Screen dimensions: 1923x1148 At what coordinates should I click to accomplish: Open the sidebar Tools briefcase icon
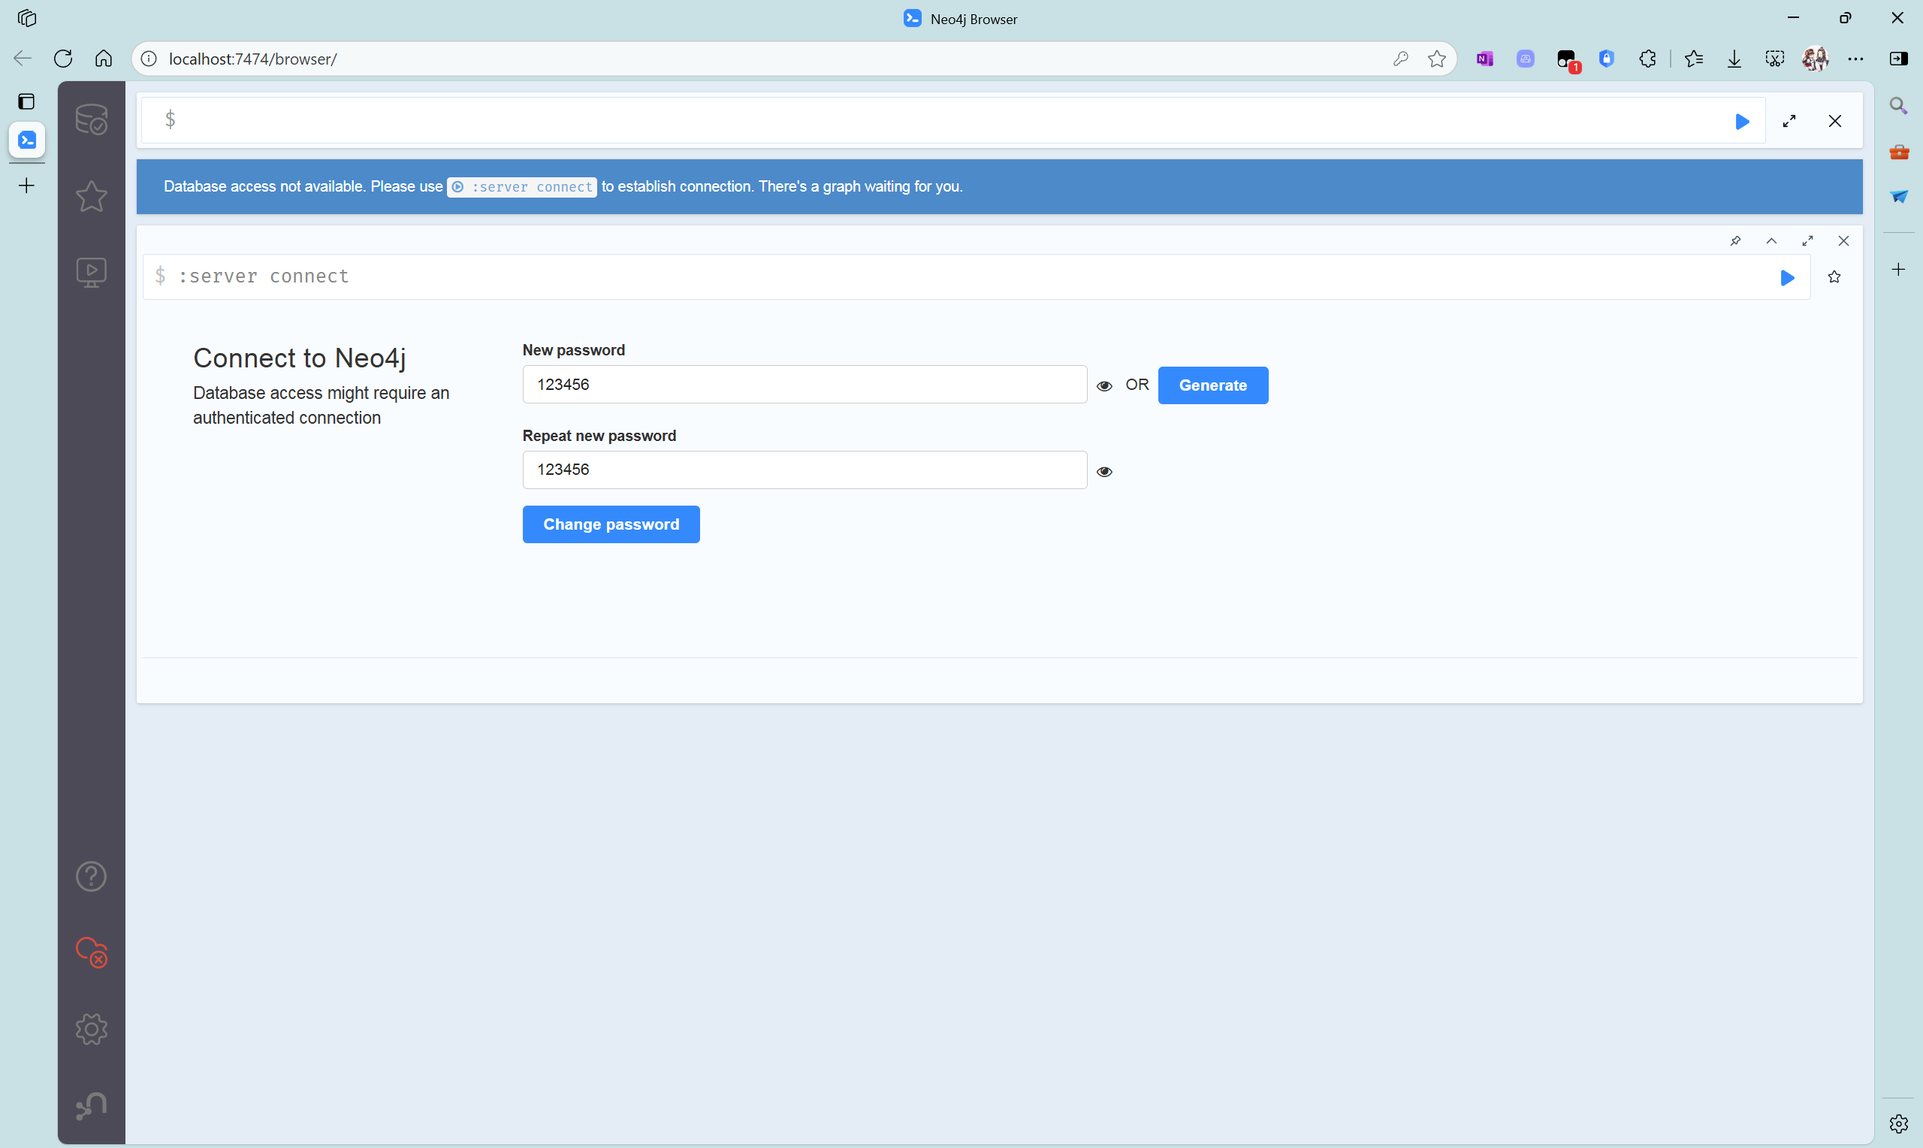tap(1899, 152)
